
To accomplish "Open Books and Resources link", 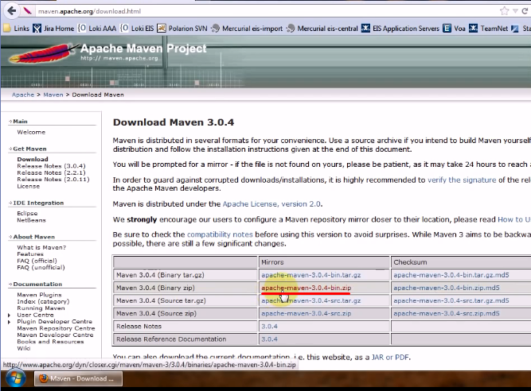I will [50, 342].
